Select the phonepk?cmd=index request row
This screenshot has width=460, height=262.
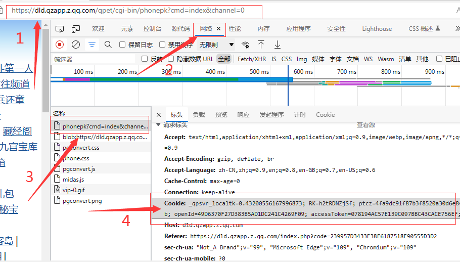pos(100,126)
